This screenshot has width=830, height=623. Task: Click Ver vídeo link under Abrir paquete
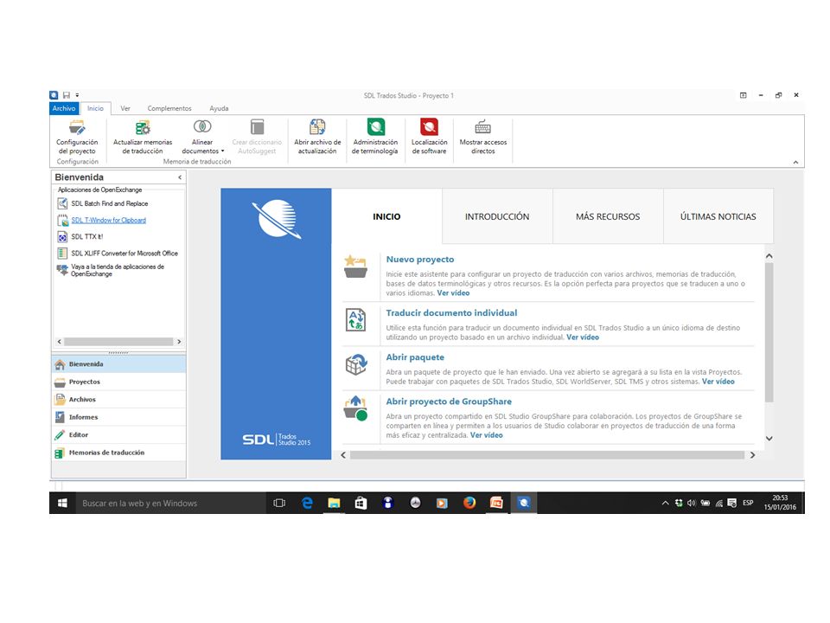(x=718, y=382)
